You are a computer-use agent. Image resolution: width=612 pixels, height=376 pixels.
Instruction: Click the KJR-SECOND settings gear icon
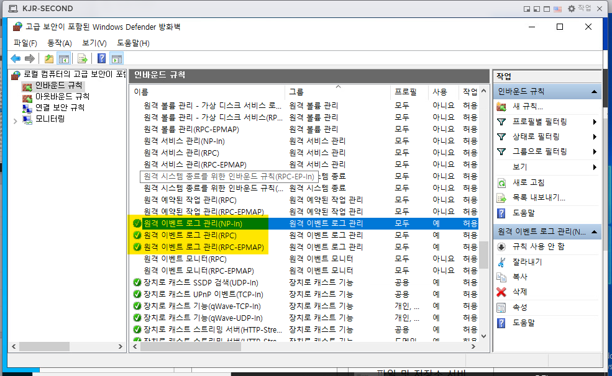coord(572,9)
